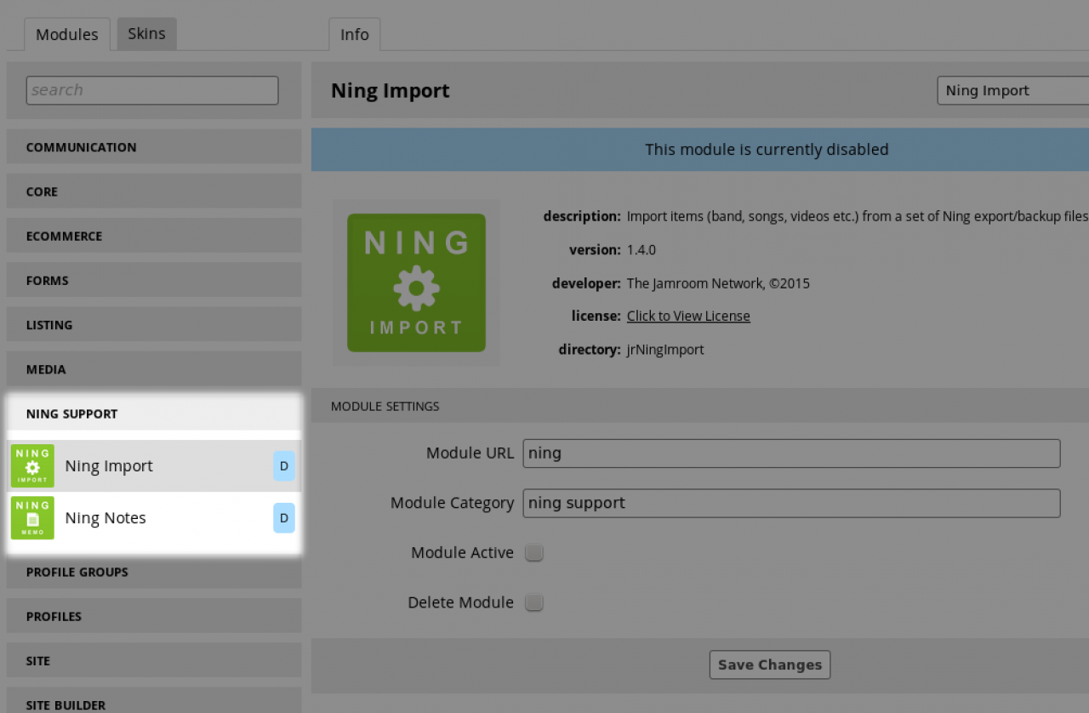Screen dimensions: 1089x713
Task: Click the Ning Notes memo icon
Action: click(32, 518)
